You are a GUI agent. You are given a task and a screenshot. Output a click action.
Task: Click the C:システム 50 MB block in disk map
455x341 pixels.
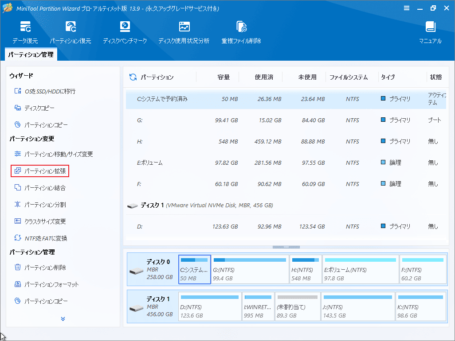[x=194, y=269]
